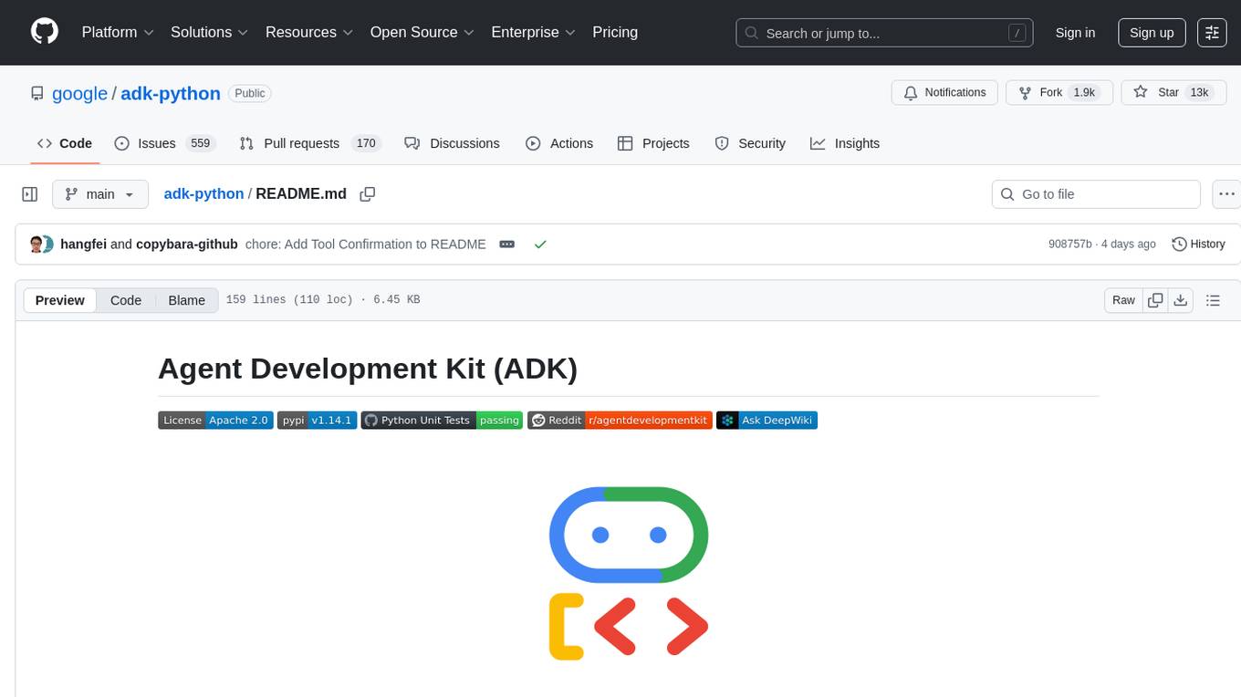Toggle the file tree side panel

coord(30,194)
